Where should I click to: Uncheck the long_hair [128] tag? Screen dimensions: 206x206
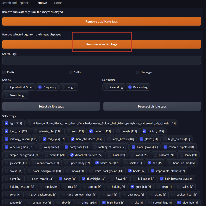(x=6, y=131)
